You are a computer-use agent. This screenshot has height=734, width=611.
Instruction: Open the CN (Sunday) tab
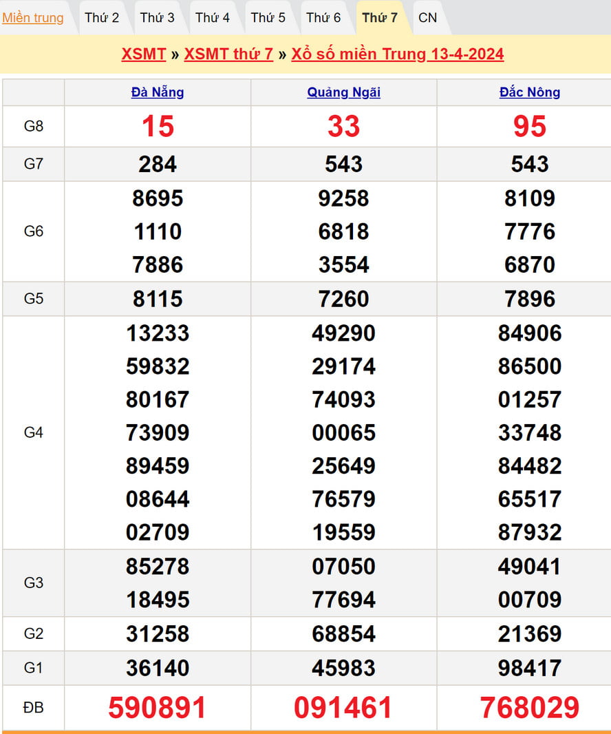[427, 18]
